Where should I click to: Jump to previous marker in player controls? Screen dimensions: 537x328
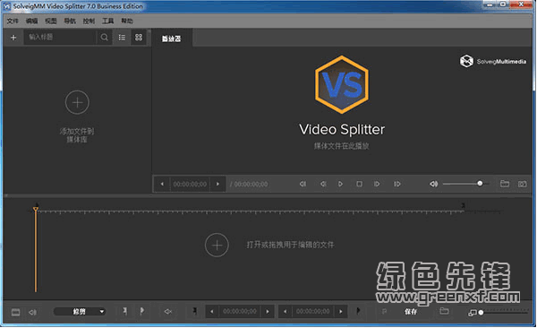pyautogui.click(x=303, y=184)
